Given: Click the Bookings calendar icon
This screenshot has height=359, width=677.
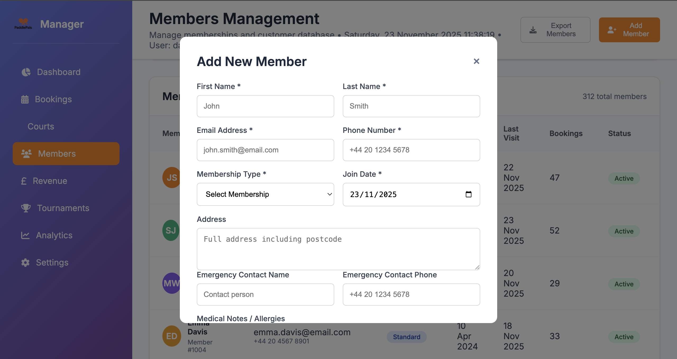Looking at the screenshot, I should click(25, 99).
